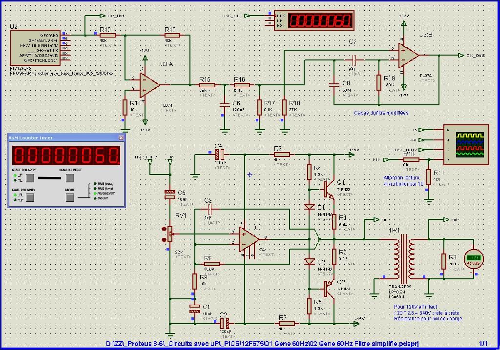This screenshot has height=350, width=500.
Task: Click the PROGRAM= hex file property text under U2
Action: click(62, 73)
